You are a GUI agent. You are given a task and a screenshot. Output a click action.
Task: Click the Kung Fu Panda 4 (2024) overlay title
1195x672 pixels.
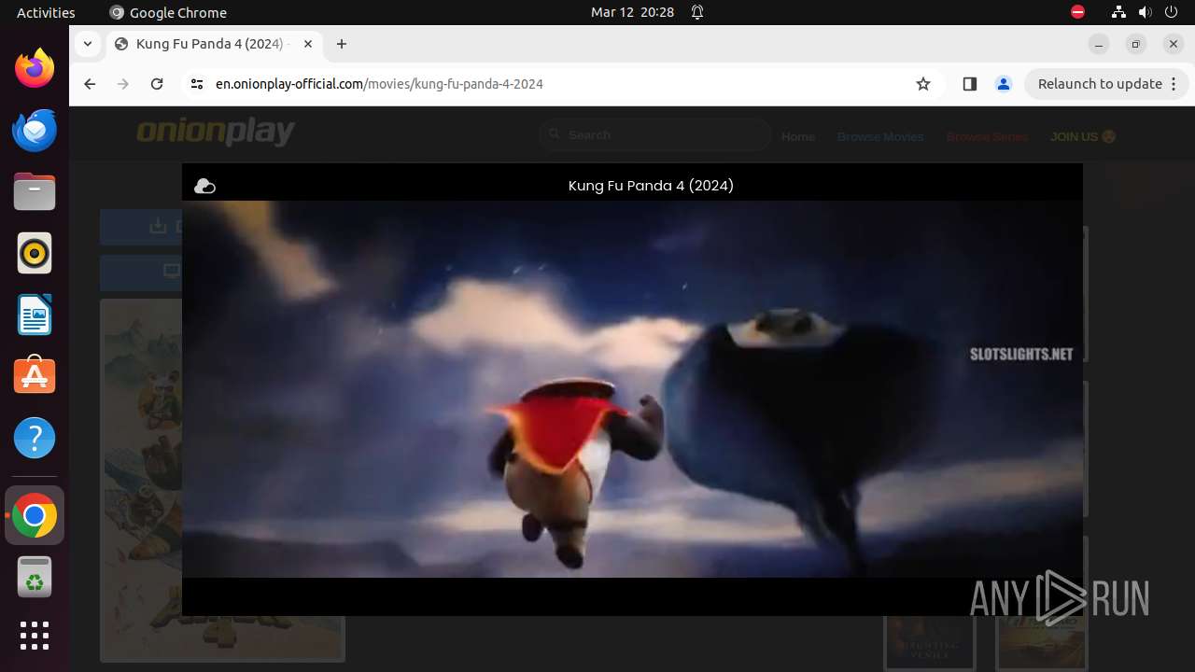coord(651,186)
